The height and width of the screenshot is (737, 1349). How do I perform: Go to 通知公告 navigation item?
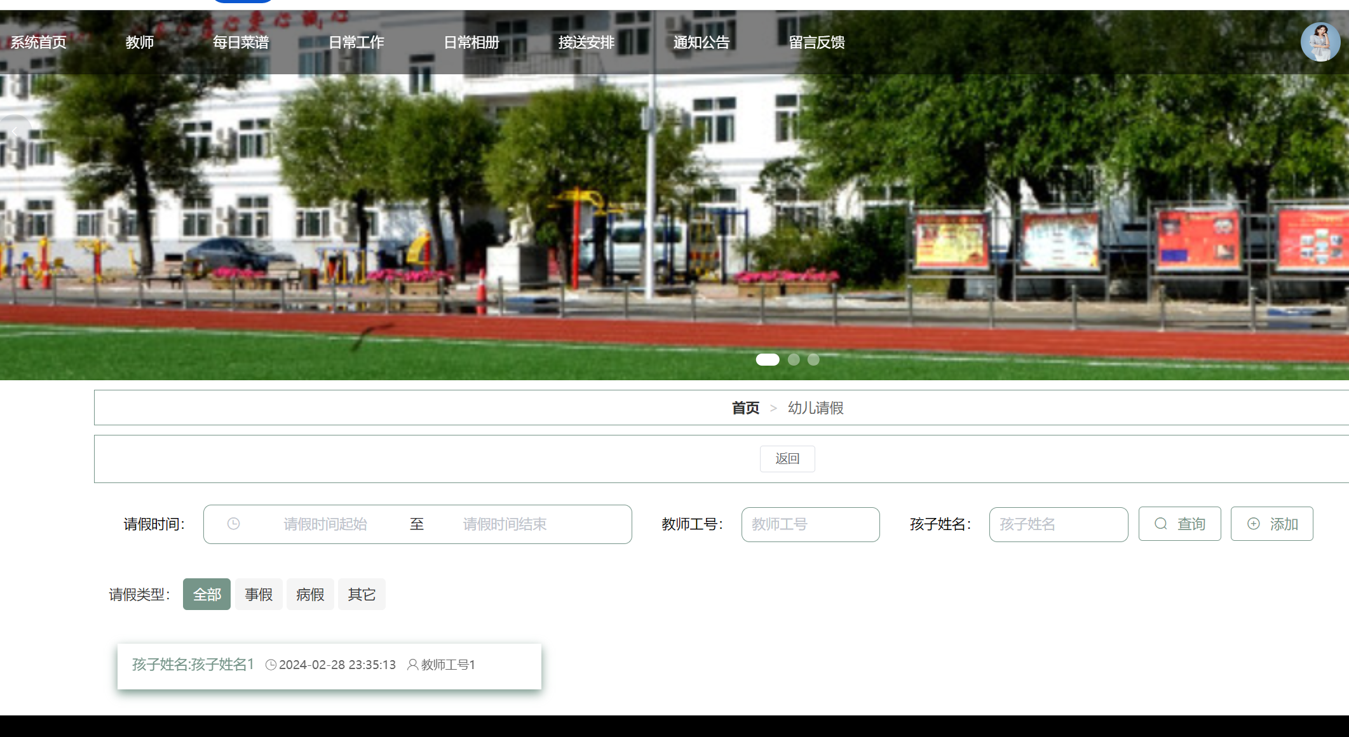[702, 43]
